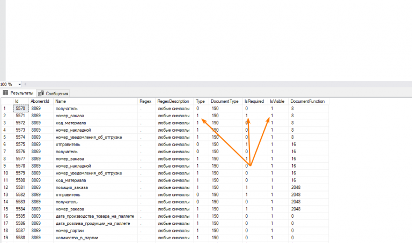Image resolution: width=412 pixels, height=243 pixels.
Task: Select the IsVisible column header
Action: point(278,101)
